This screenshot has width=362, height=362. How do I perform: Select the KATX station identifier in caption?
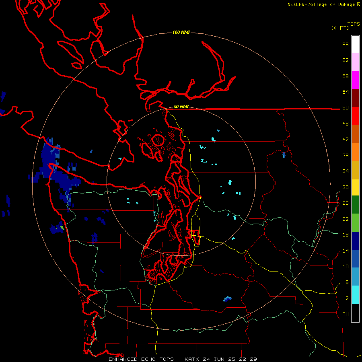193,359
